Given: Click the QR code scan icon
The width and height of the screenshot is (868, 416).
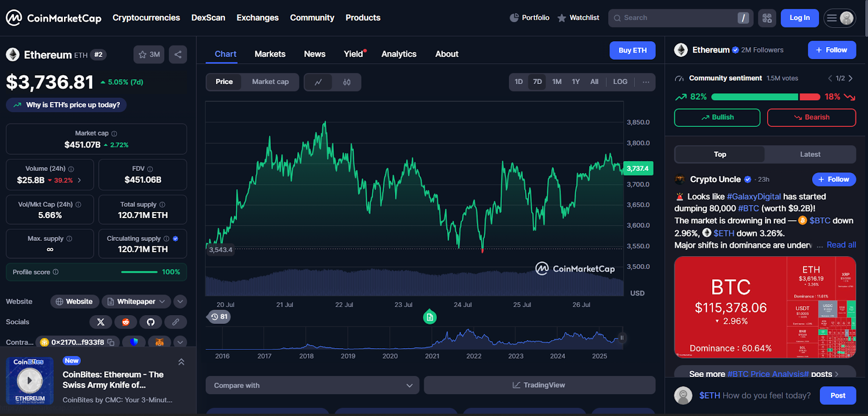Looking at the screenshot, I should click(x=767, y=18).
